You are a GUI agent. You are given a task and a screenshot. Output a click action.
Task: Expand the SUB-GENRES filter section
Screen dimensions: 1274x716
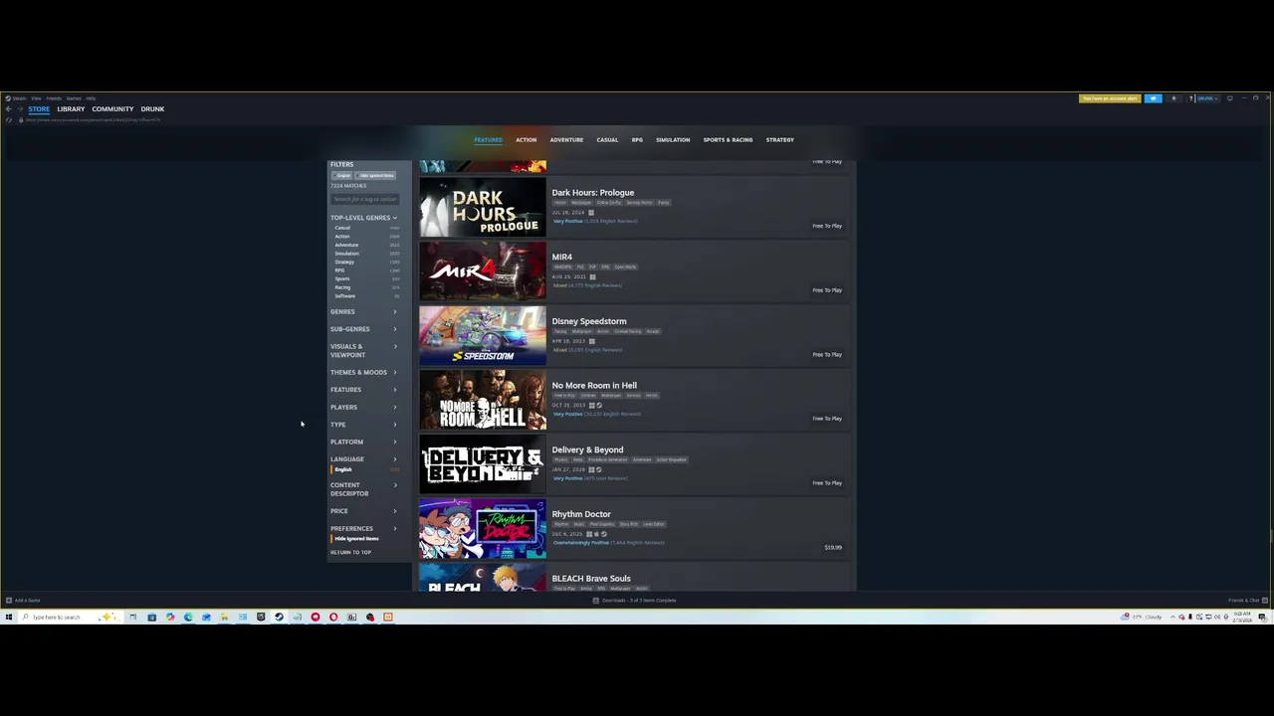point(363,329)
